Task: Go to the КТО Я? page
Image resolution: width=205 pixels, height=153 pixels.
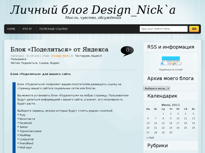Action: tap(27, 29)
